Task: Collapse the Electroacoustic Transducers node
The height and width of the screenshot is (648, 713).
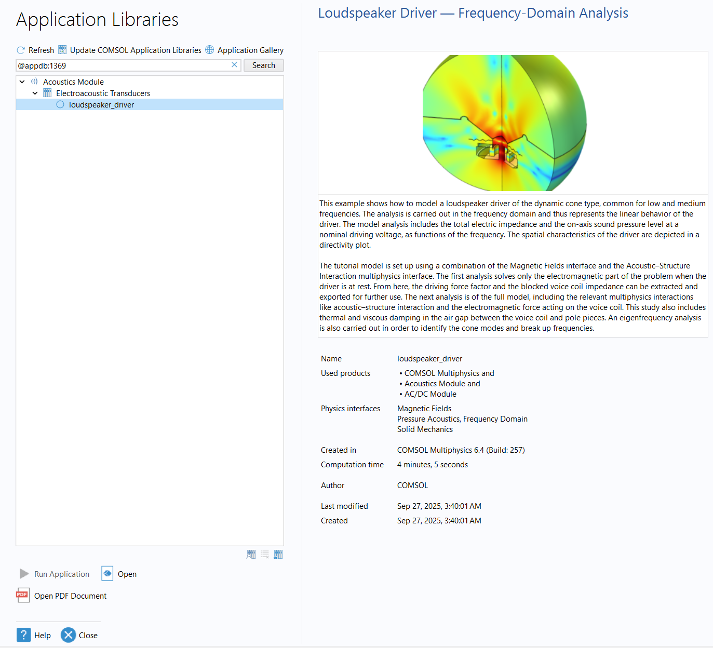Action: point(35,93)
